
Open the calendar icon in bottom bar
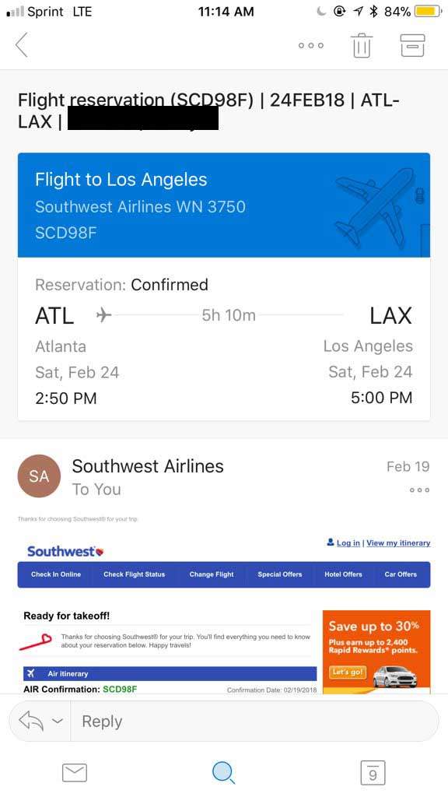(x=373, y=773)
